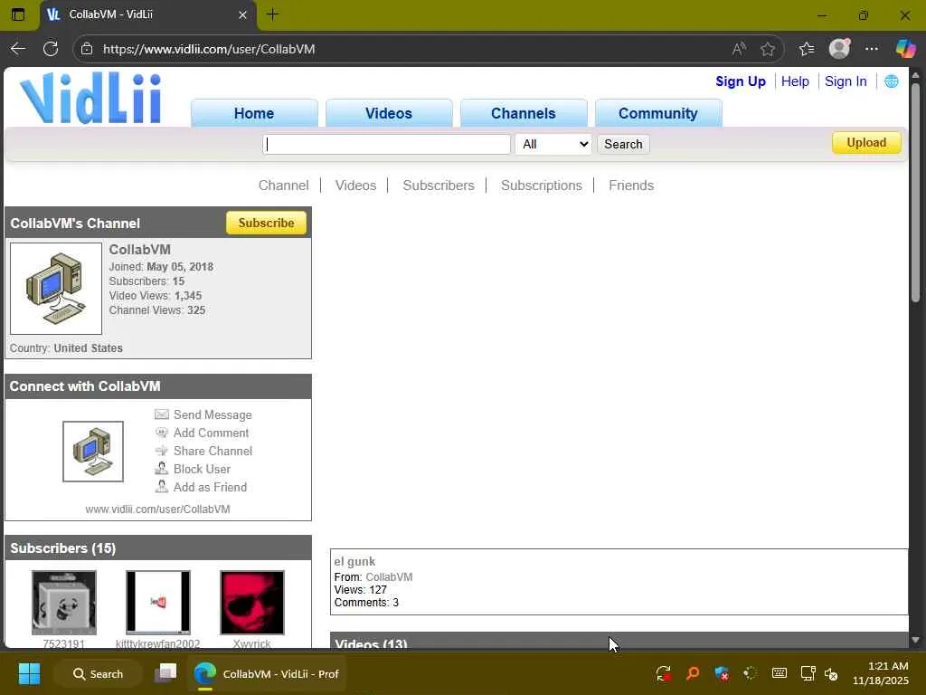The height and width of the screenshot is (695, 926).
Task: Add this page to favorites star
Action: 768,49
